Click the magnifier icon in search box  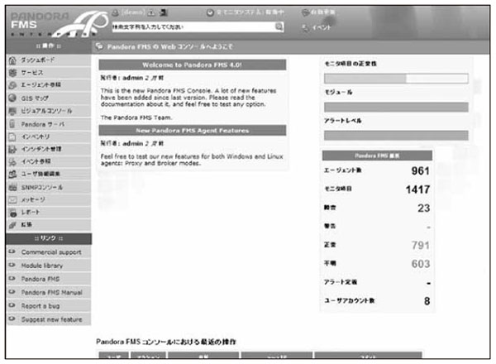point(279,26)
